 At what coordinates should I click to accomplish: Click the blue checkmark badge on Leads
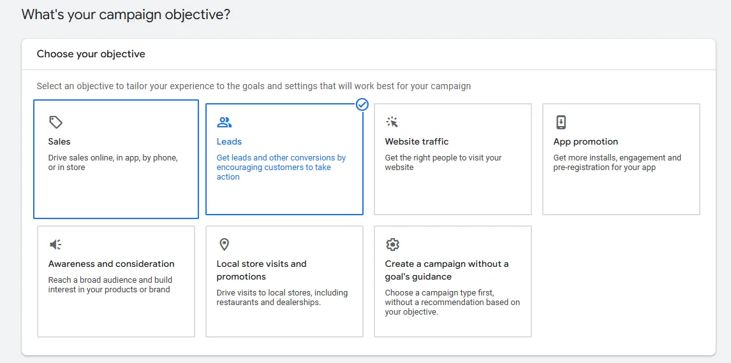click(362, 104)
